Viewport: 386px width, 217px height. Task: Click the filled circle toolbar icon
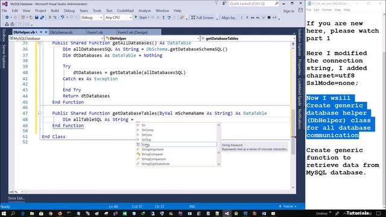tap(269, 17)
